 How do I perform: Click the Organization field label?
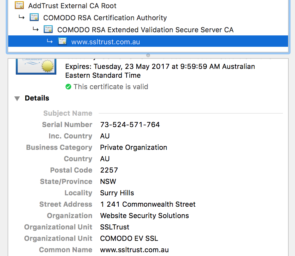point(70,216)
